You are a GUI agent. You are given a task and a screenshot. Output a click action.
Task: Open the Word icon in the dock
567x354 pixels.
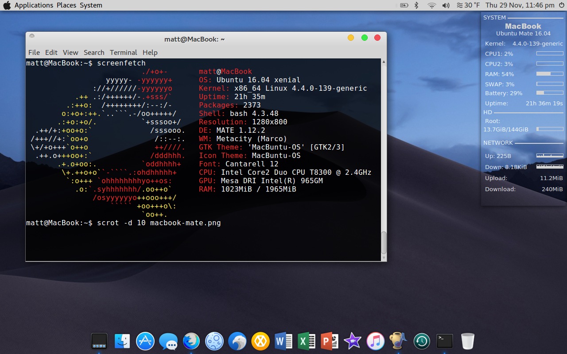coord(283,341)
